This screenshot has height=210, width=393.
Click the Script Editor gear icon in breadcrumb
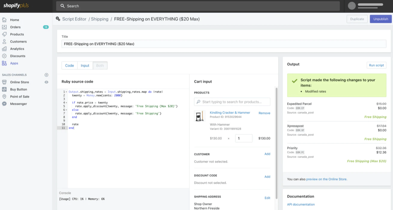(x=58, y=19)
